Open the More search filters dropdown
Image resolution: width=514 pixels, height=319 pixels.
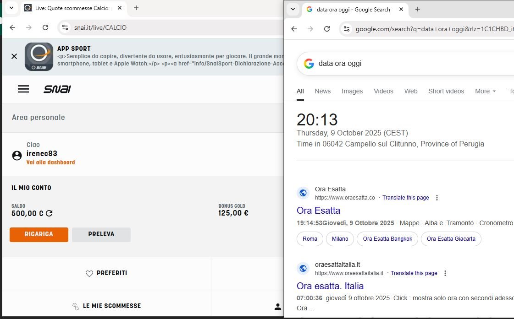[485, 91]
